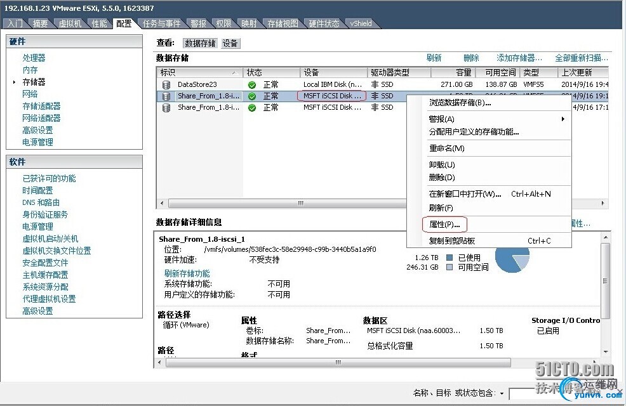Screen dimensions: 626x406
Task: Click the DataStore23 datastore disk icon
Action: point(166,84)
